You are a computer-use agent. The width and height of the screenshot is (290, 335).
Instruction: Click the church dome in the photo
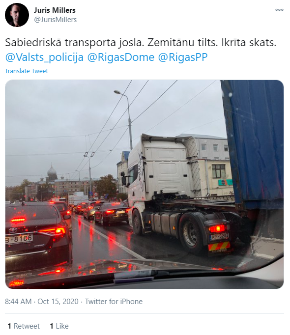pos(52,171)
